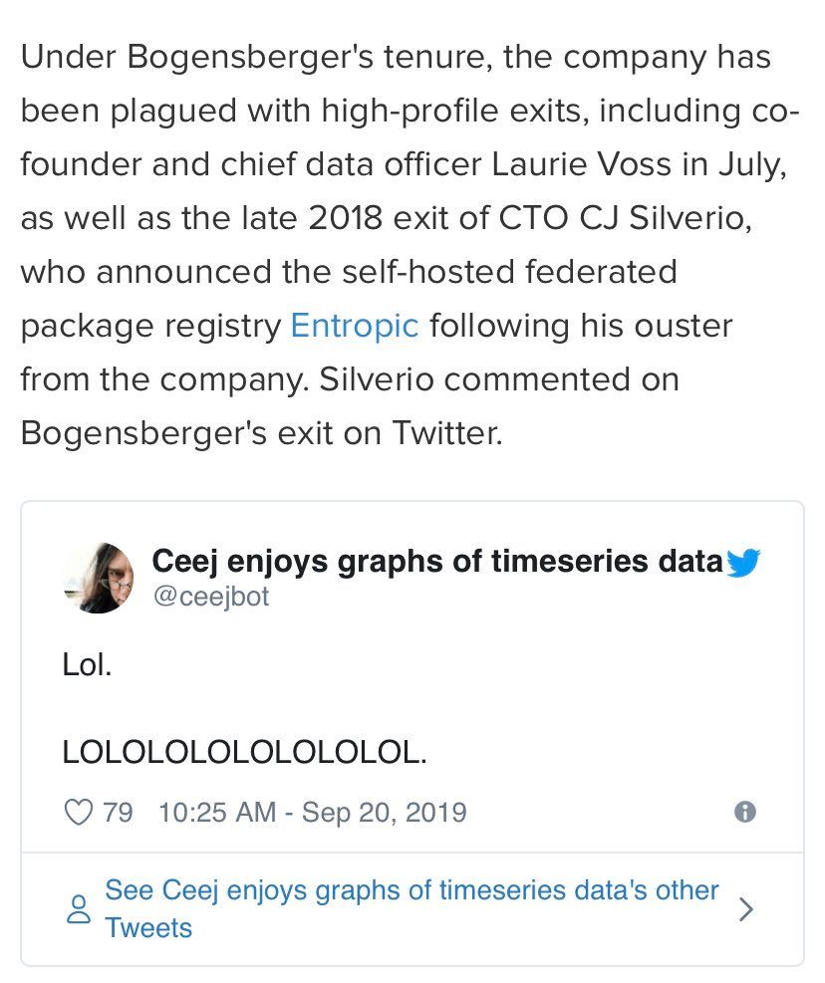Viewport: 825px width, 983px height.
Task: Click the tweet info icon
Action: point(744,812)
